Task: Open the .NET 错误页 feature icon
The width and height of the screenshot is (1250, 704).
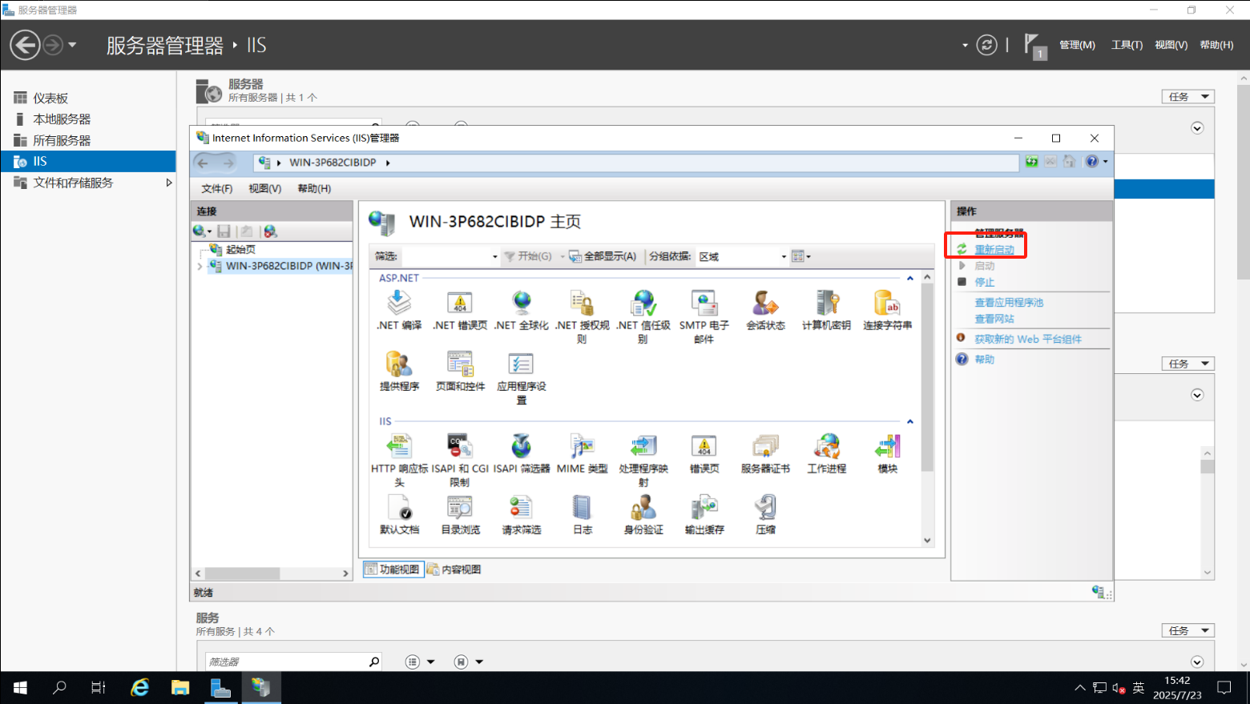Action: (x=460, y=303)
